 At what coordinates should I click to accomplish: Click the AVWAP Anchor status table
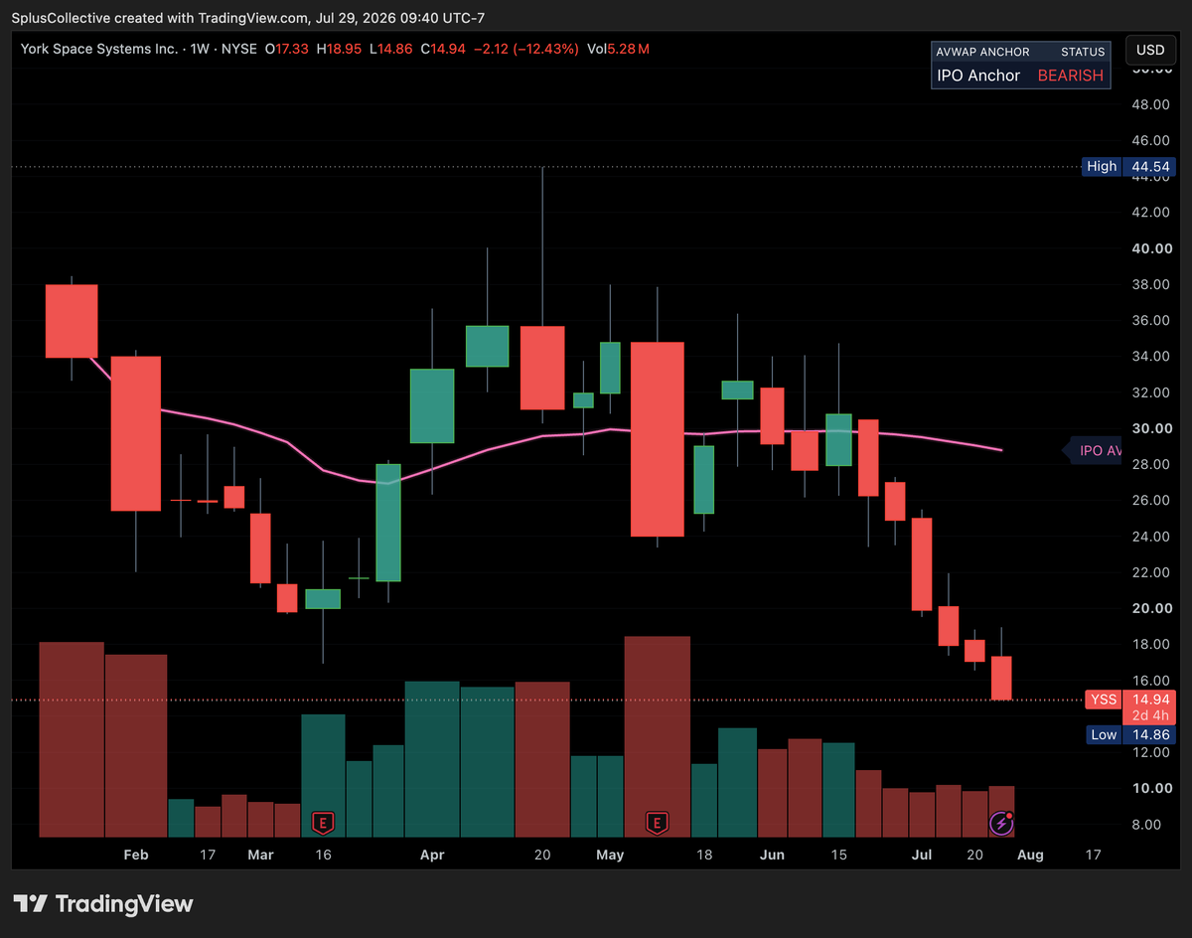click(x=1020, y=65)
